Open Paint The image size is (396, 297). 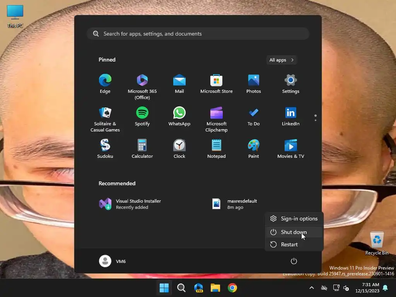pos(254,149)
